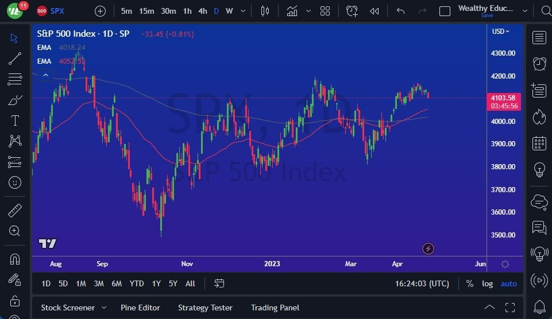Activate the zoom in tool
The height and width of the screenshot is (319, 552).
point(15,231)
